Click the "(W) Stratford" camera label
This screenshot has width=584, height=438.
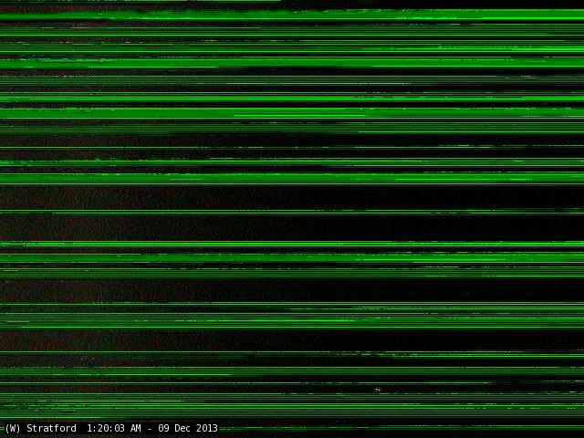click(x=40, y=428)
